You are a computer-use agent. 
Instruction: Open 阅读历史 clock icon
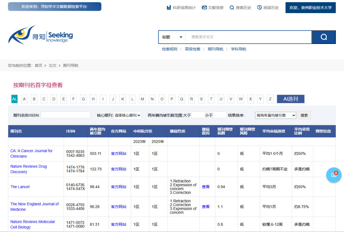260,8
